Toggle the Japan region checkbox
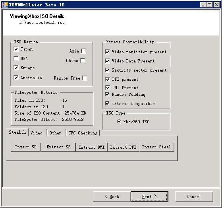Image resolution: width=222 pixels, height=208 pixels. click(16, 49)
